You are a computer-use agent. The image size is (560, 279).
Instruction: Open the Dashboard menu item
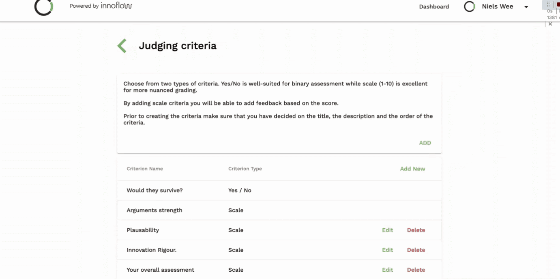pos(434,6)
